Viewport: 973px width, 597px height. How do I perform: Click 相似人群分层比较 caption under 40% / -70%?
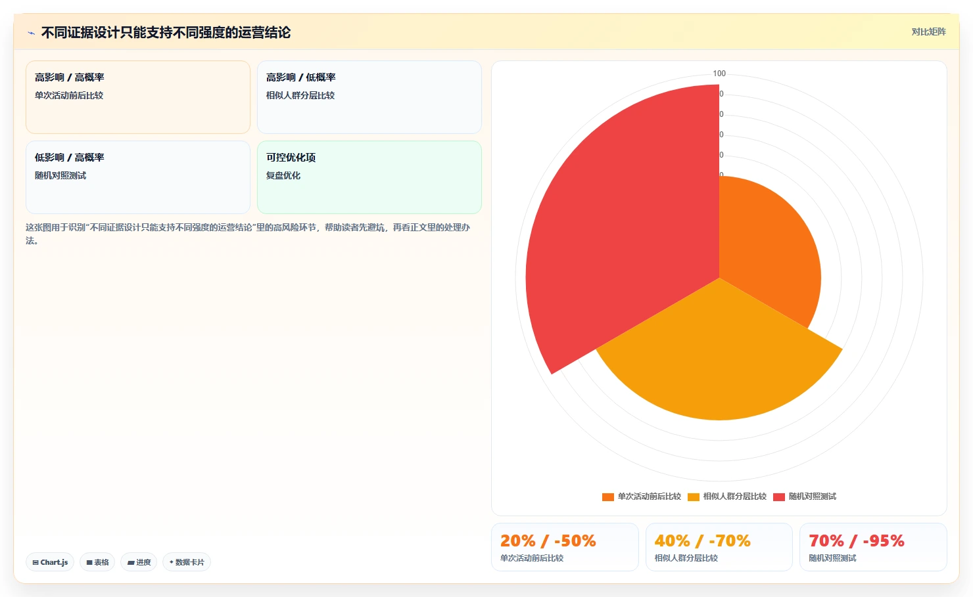(686, 558)
